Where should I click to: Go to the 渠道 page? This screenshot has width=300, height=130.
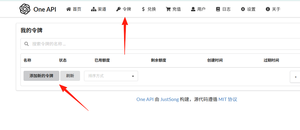pyautogui.click(x=99, y=9)
